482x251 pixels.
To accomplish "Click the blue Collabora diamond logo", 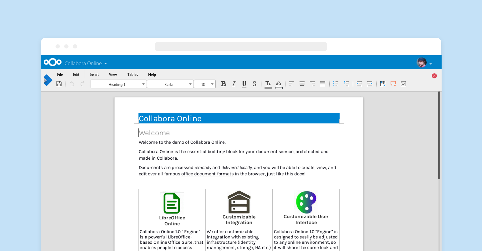I will pyautogui.click(x=48, y=80).
